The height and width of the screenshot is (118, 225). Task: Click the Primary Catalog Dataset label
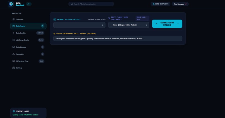click(x=69, y=19)
